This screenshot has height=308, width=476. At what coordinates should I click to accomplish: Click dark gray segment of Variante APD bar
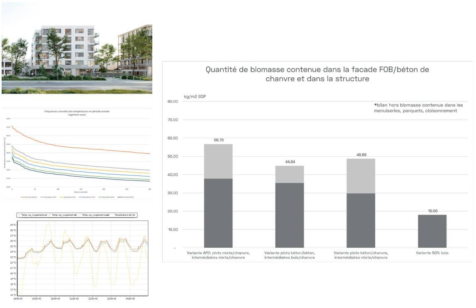point(218,213)
